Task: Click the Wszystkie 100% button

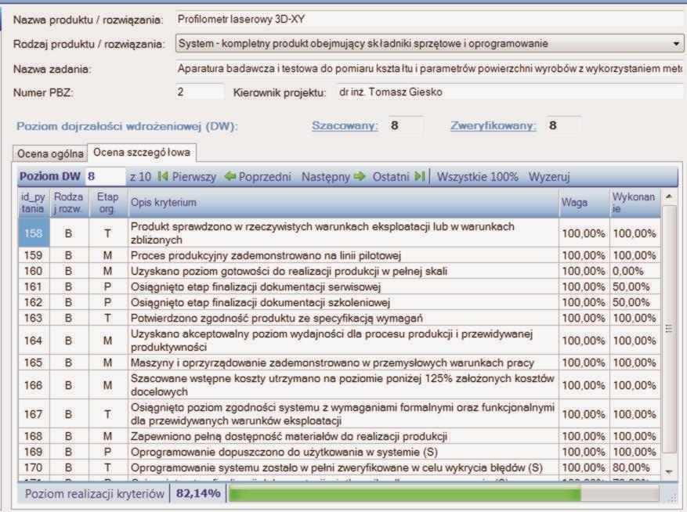Action: pos(478,177)
